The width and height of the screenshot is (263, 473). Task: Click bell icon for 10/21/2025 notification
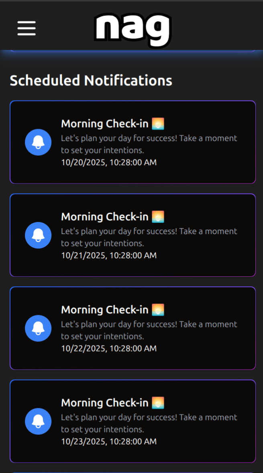(38, 235)
